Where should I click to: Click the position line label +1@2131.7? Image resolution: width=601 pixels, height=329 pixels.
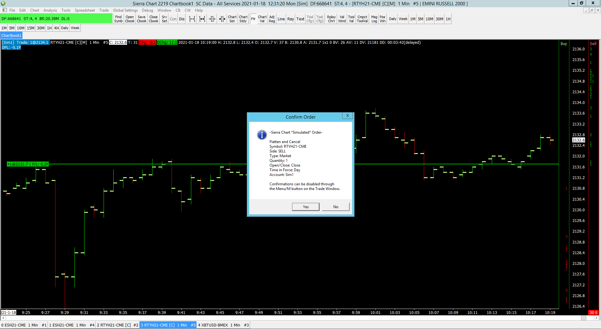click(28, 164)
